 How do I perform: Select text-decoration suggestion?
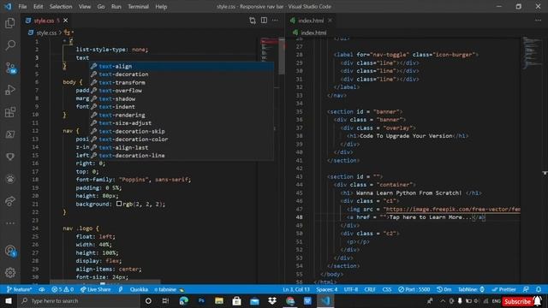tap(182, 74)
